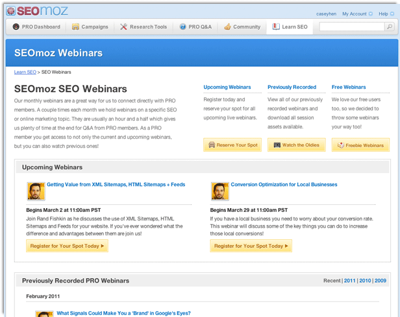Click the SEOmoz logo

point(37,11)
